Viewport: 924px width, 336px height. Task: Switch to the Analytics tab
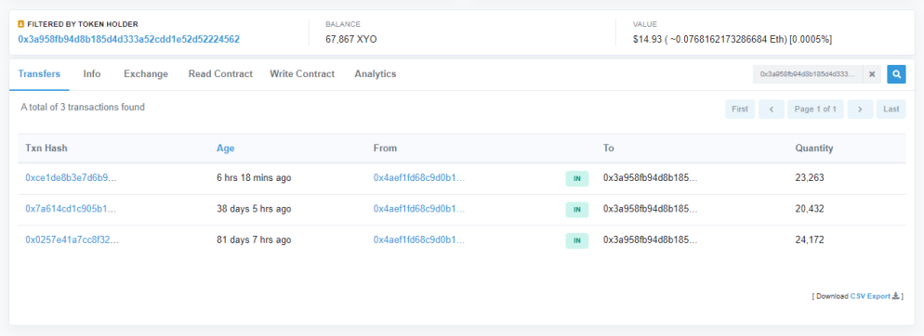tap(376, 74)
